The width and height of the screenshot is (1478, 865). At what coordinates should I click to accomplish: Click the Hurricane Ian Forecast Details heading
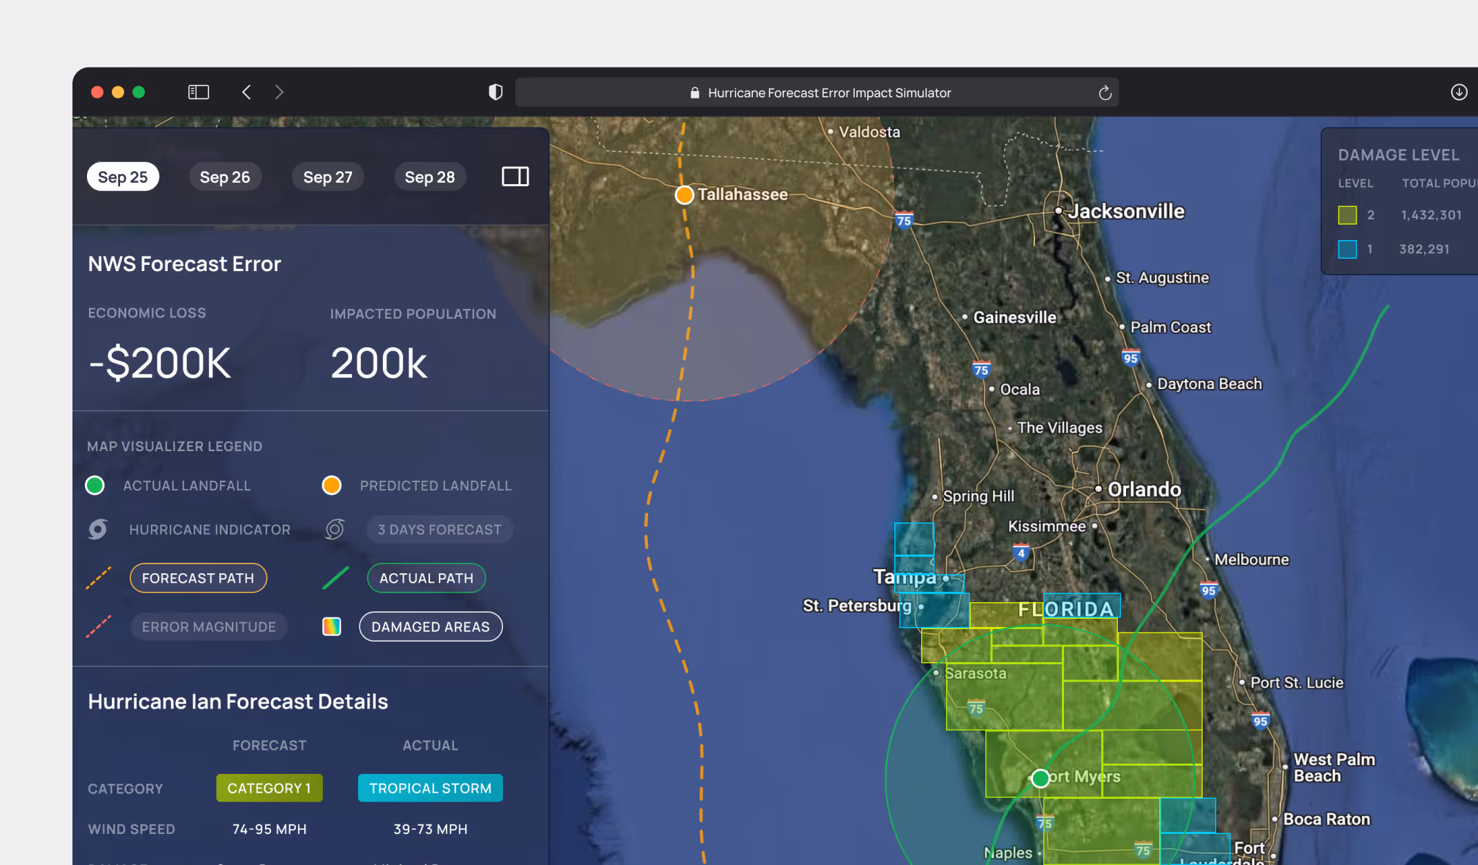click(238, 702)
